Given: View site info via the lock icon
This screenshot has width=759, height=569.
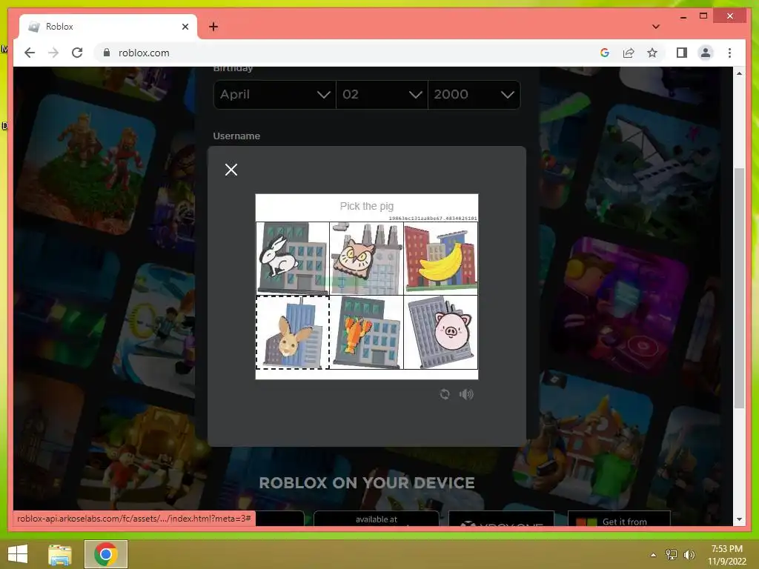Looking at the screenshot, I should (107, 53).
